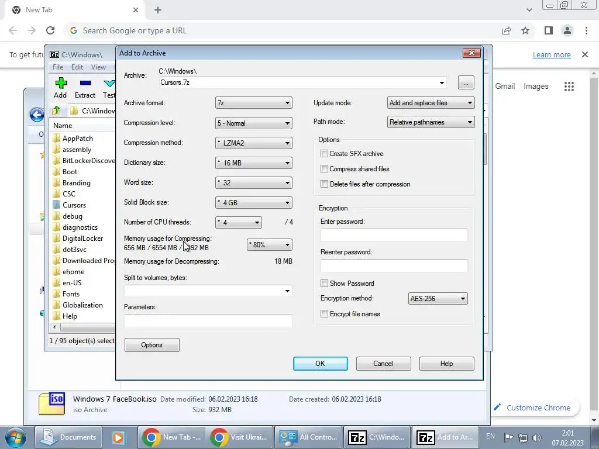Open Number of CPU threads dropdown
Viewport: 599px width, 449px height.
(239, 222)
